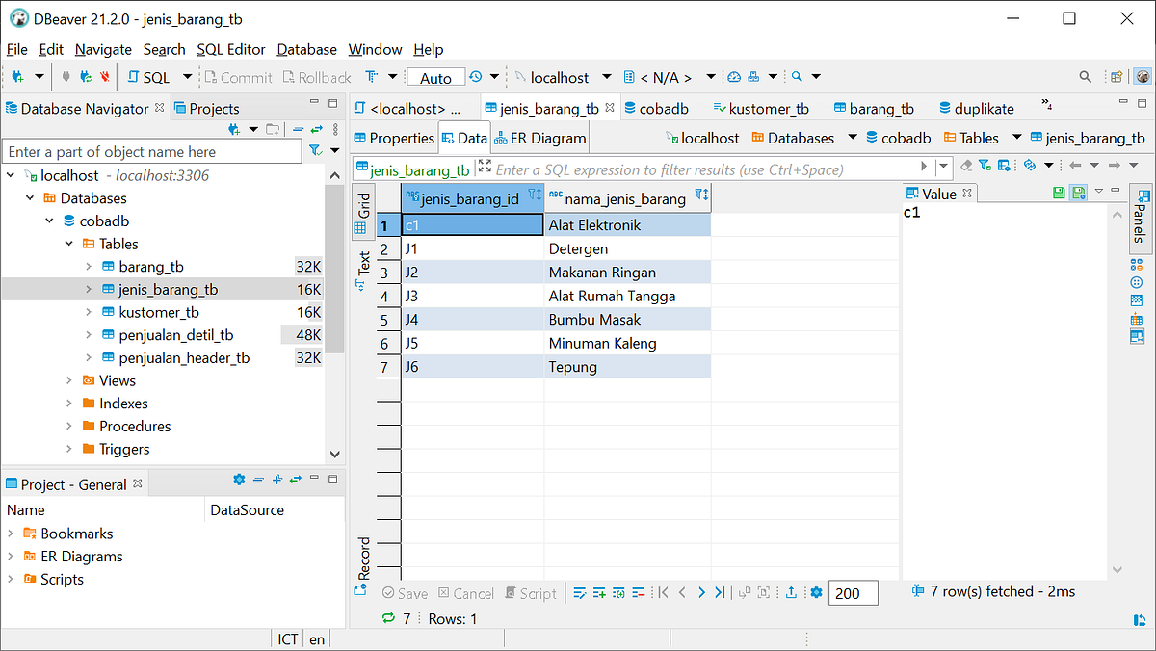The height and width of the screenshot is (651, 1156).
Task: Collapse the Tables node in Database Navigator
Action: click(x=66, y=244)
